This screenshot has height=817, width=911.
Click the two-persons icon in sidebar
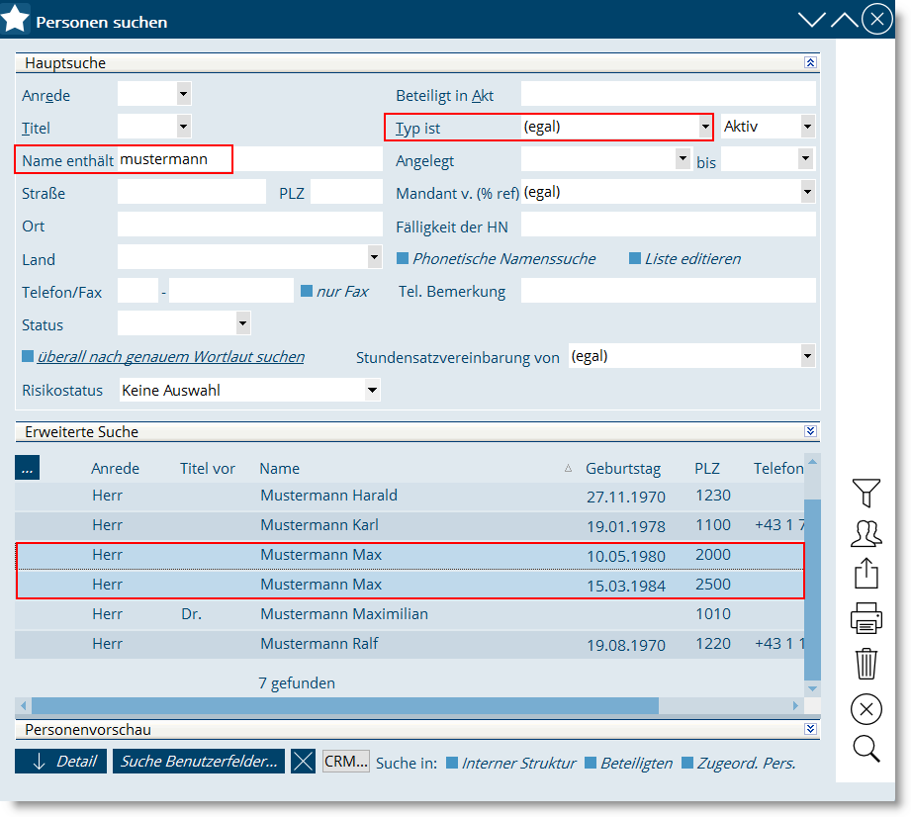pyautogui.click(x=865, y=533)
